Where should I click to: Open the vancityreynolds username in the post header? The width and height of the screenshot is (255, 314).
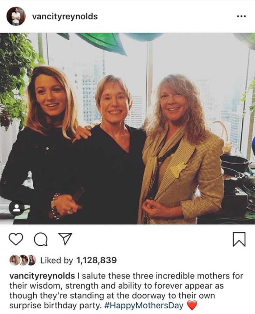65,16
